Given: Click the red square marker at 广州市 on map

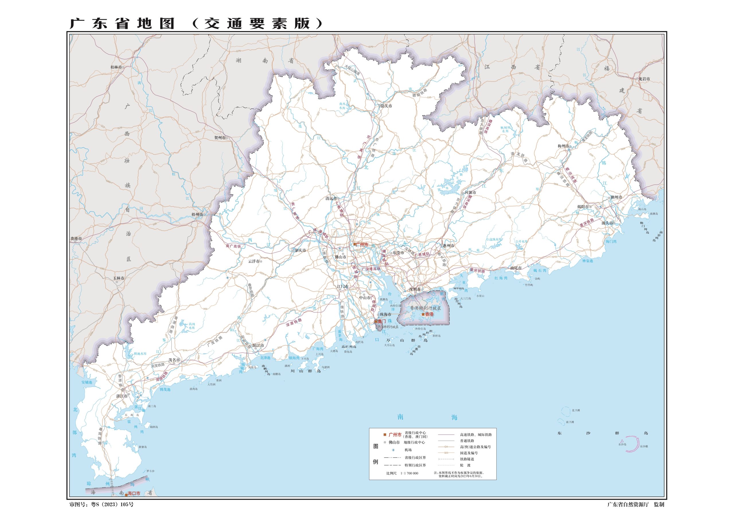Looking at the screenshot, I should click(355, 244).
